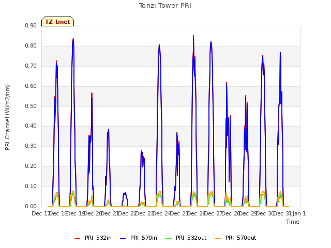The height and width of the screenshot is (248, 331).
Task: Click the 0.50 y-axis tick label
Action: point(31,106)
